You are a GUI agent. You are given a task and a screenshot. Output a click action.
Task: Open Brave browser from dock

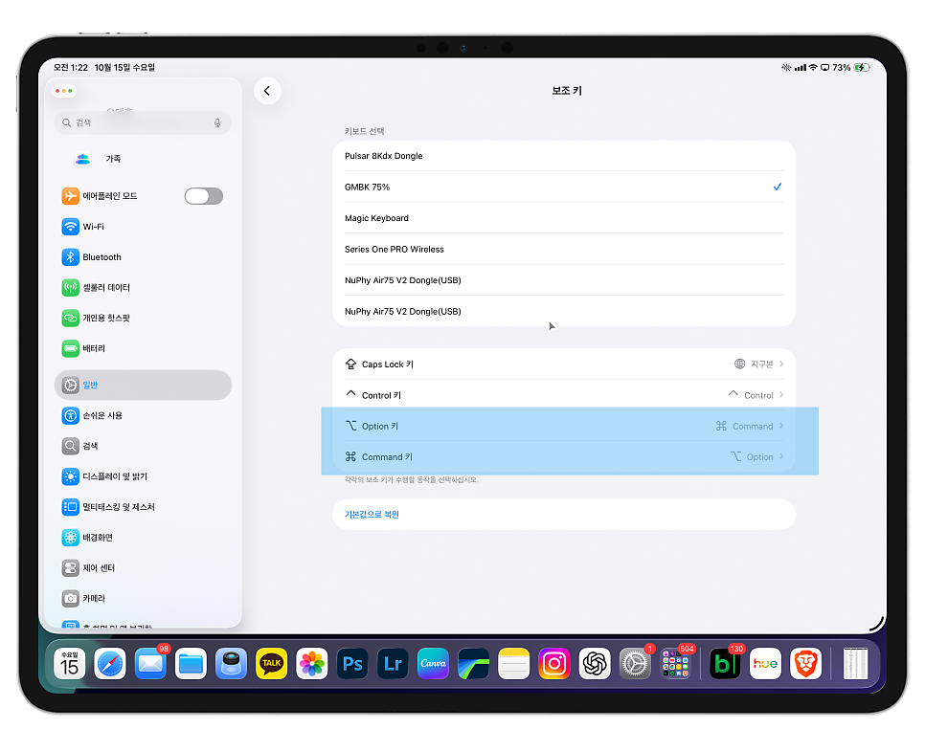click(806, 664)
